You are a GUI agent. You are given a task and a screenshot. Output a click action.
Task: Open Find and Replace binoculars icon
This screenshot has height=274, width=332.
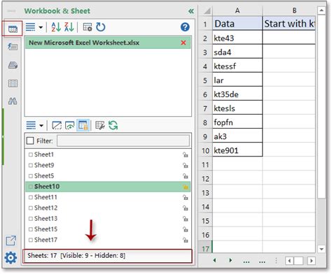point(13,101)
